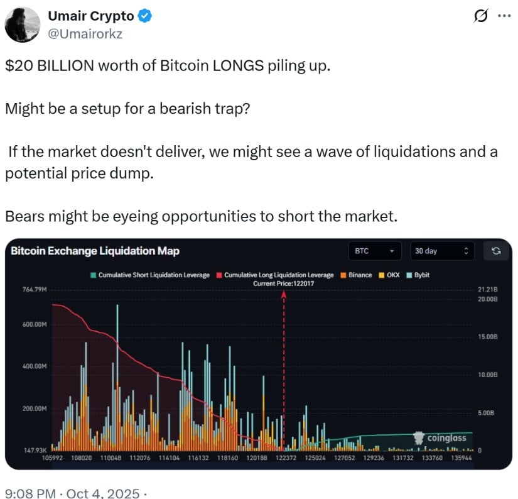This screenshot has width=518, height=499.
Task: Click the Bitcoin Exchange Liquidation Map title
Action: tap(95, 251)
